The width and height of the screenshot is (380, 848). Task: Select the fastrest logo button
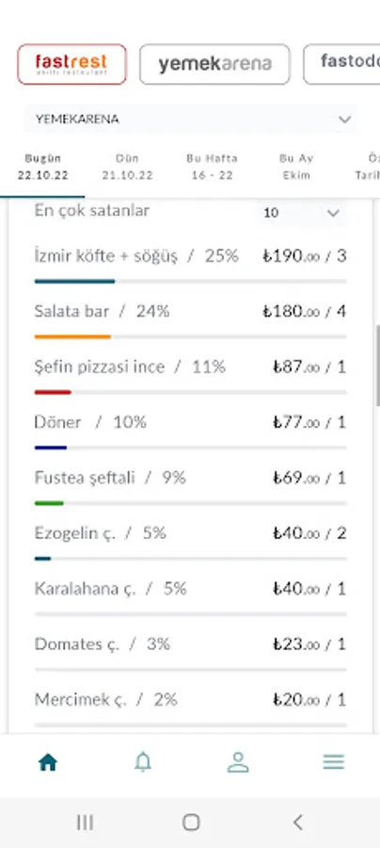(x=71, y=64)
